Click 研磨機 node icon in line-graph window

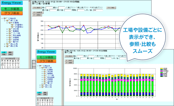pos(9,38)
